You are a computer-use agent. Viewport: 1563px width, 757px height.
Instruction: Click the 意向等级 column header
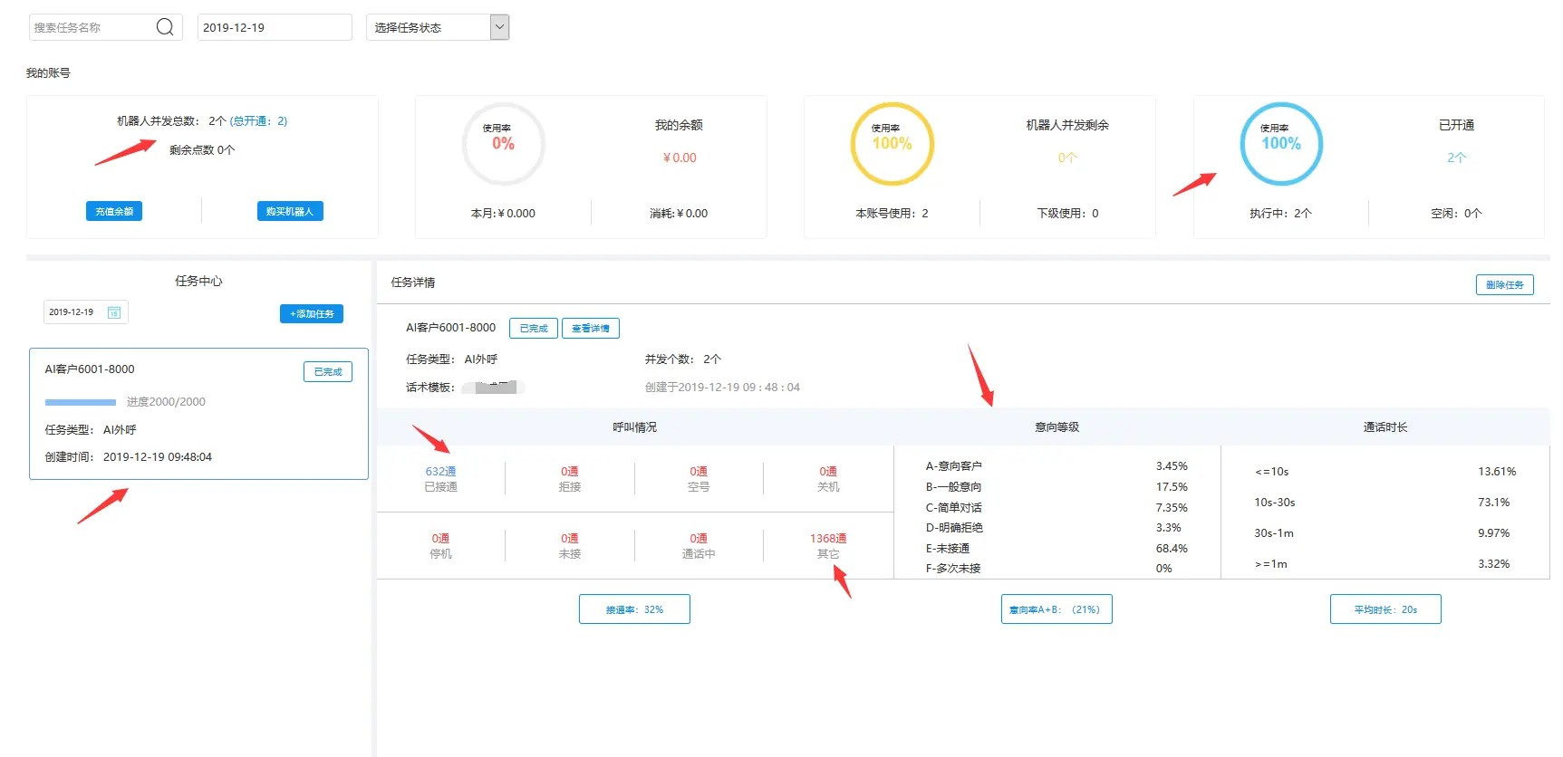coord(1056,427)
